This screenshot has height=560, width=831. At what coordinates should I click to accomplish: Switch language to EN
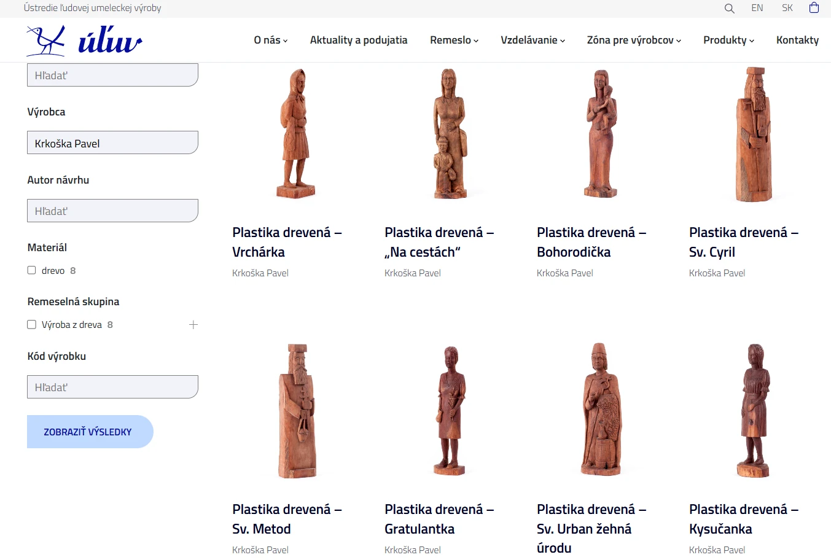tap(757, 8)
